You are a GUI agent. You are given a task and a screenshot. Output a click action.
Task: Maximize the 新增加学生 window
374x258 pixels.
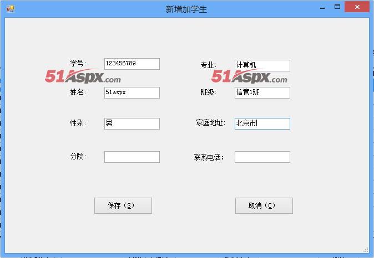pos(337,7)
